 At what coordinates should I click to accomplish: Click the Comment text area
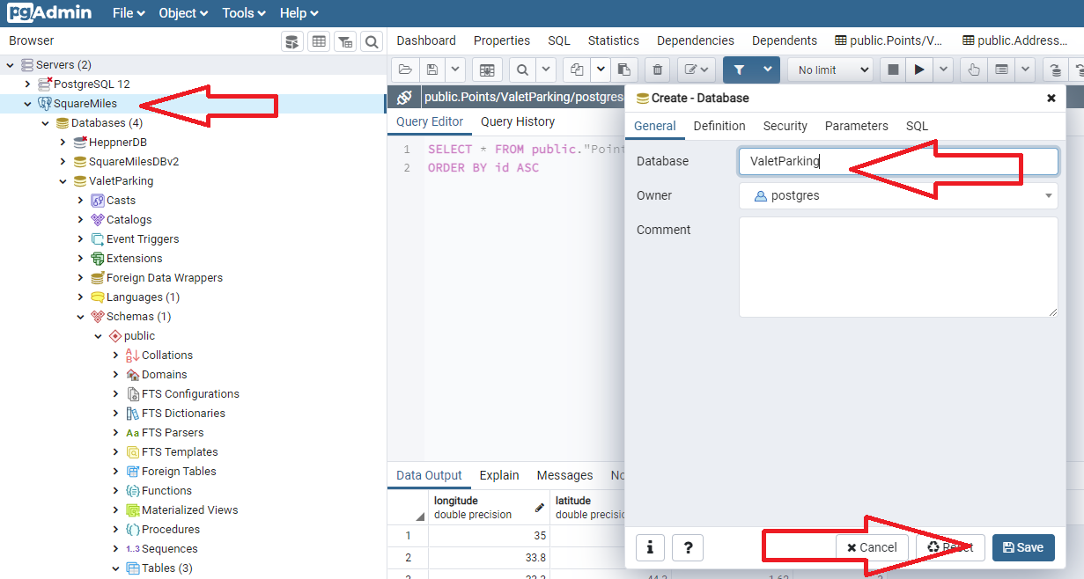coord(898,267)
